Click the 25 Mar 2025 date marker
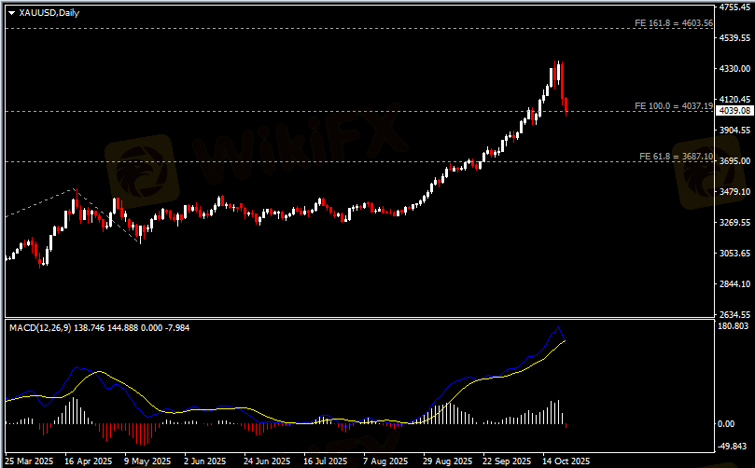The height and width of the screenshot is (468, 755). click(x=29, y=461)
